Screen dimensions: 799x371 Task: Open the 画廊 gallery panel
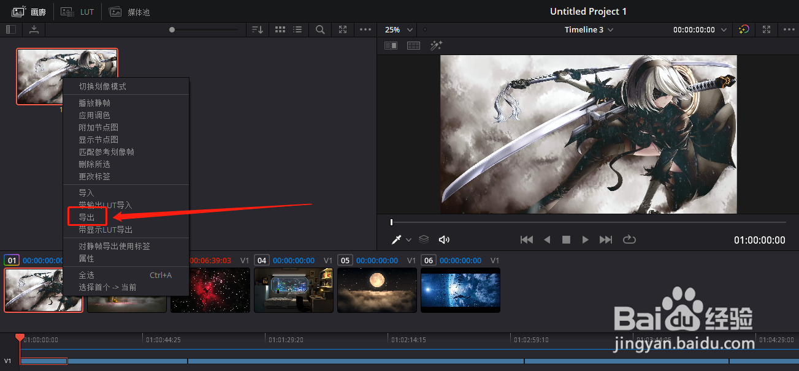29,12
